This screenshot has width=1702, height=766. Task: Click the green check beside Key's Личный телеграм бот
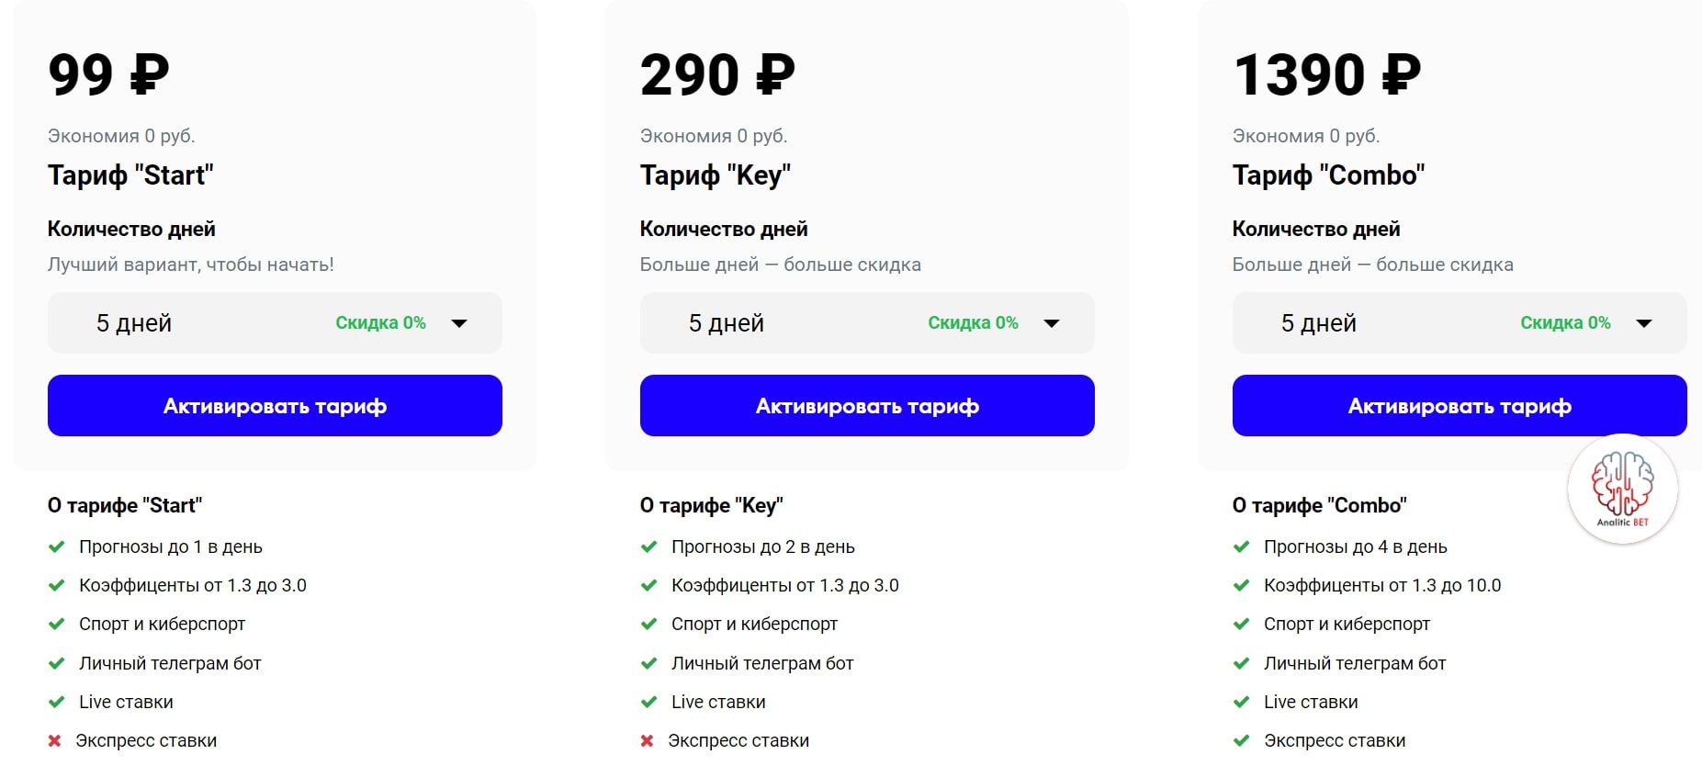(648, 663)
